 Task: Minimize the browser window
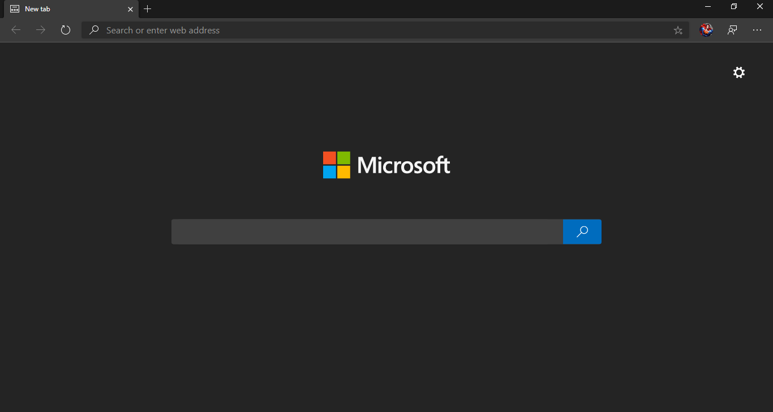click(x=708, y=7)
